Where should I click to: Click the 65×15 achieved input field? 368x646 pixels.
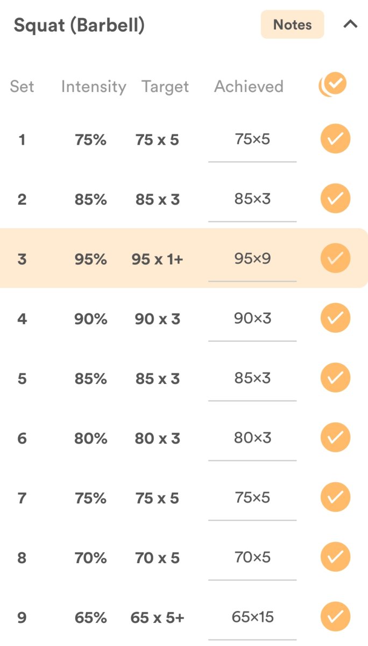click(252, 617)
